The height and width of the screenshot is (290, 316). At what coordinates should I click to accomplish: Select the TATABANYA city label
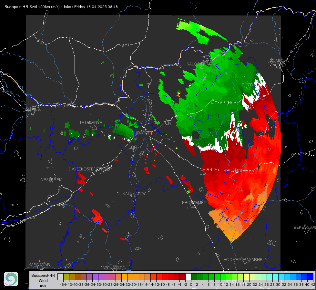[91, 122]
